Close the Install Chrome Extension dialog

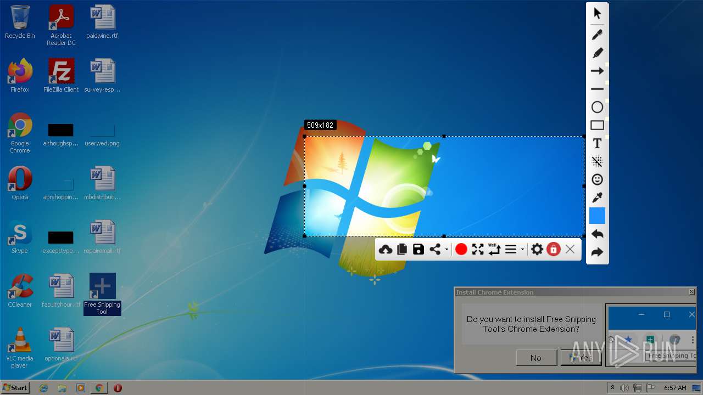pos(691,292)
